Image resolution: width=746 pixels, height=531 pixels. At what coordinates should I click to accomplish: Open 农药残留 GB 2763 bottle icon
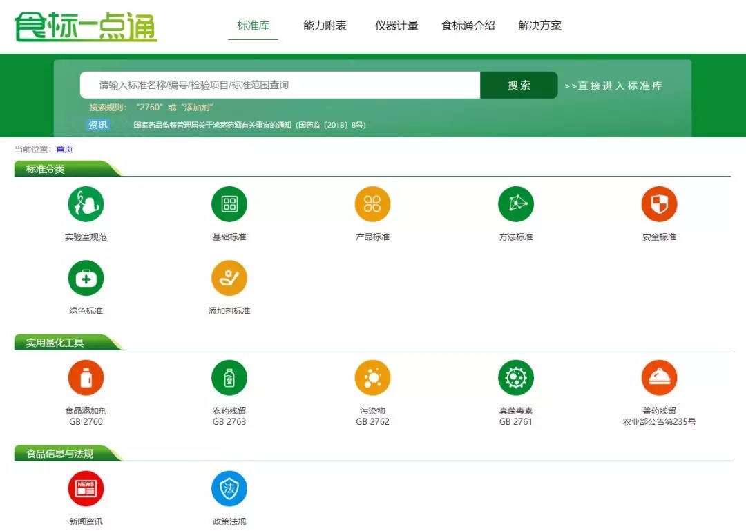[x=229, y=378]
